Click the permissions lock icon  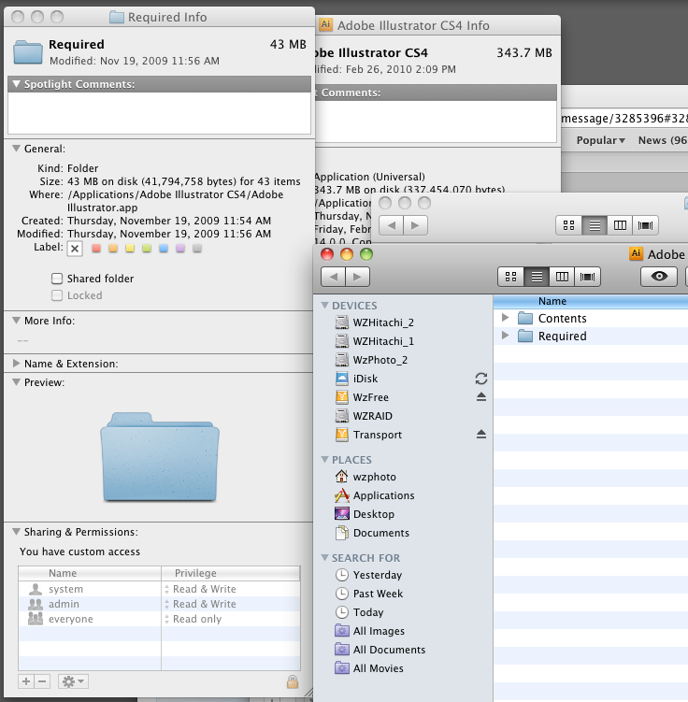(x=293, y=681)
